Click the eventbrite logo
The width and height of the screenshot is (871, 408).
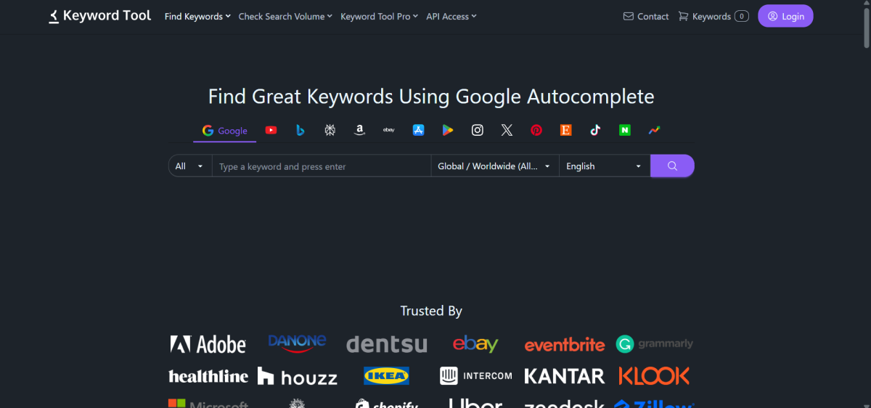tap(565, 345)
